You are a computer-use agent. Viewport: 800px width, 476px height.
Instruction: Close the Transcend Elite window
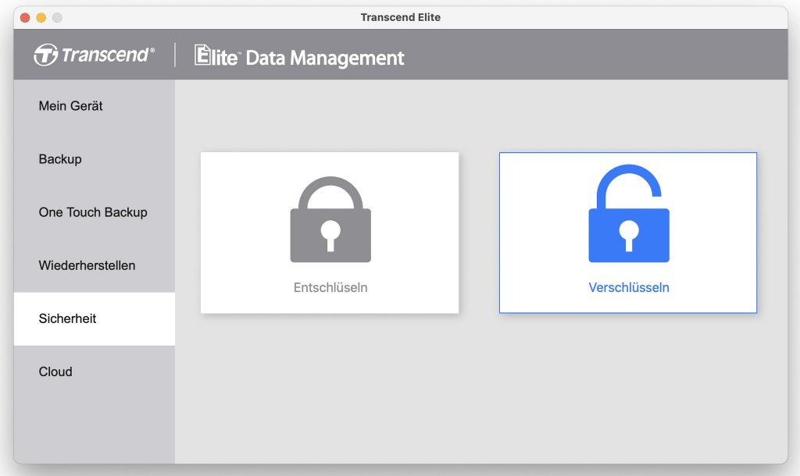(25, 18)
